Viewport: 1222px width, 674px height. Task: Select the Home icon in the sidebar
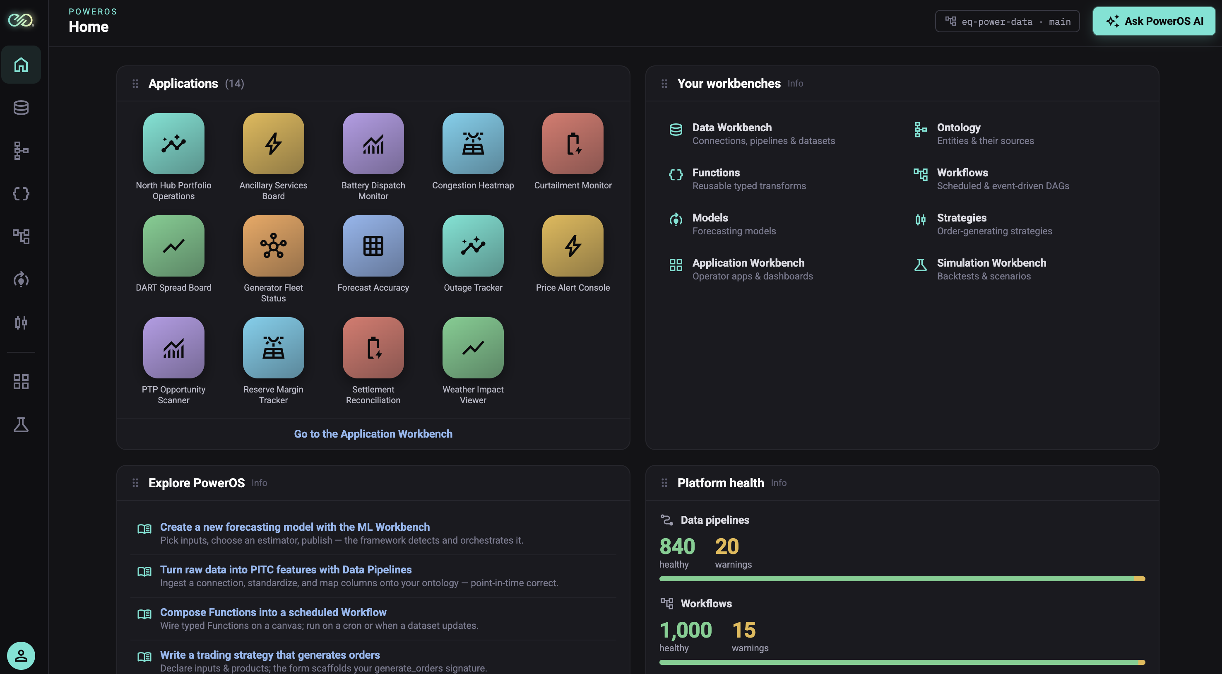pyautogui.click(x=21, y=65)
